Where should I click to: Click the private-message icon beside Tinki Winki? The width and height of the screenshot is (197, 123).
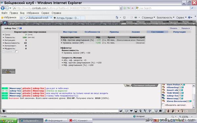pos(163,93)
